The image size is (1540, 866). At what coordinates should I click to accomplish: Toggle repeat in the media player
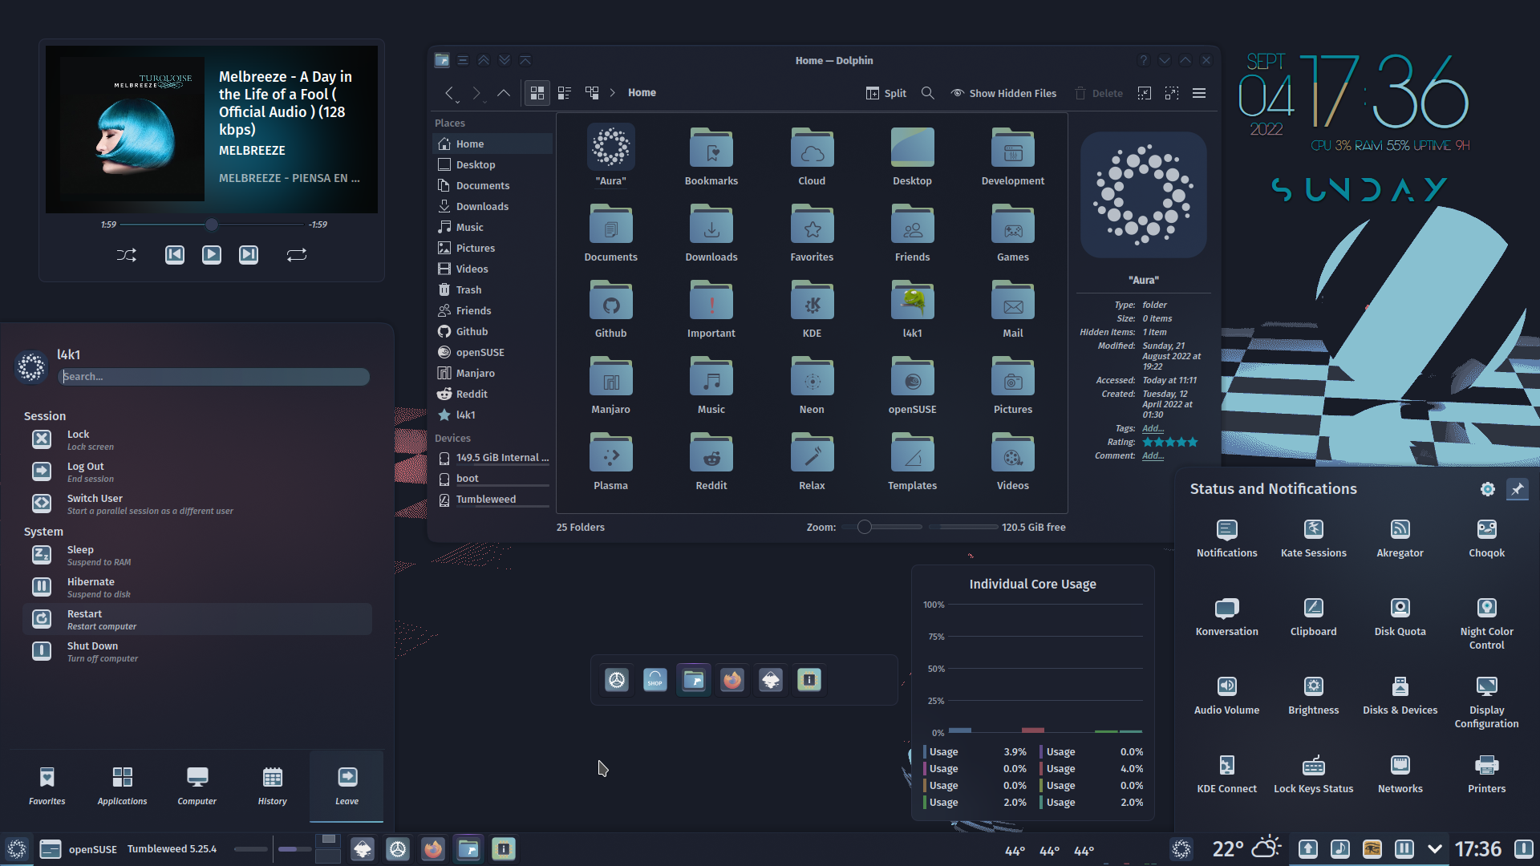[297, 255]
